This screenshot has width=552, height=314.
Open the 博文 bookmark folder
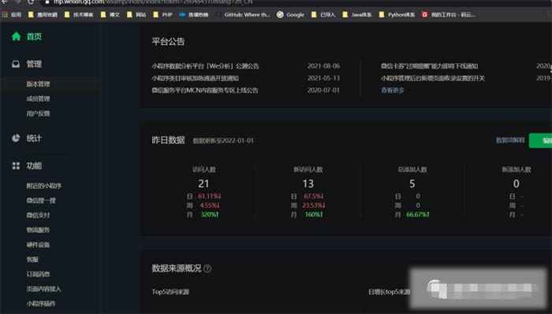(110, 14)
